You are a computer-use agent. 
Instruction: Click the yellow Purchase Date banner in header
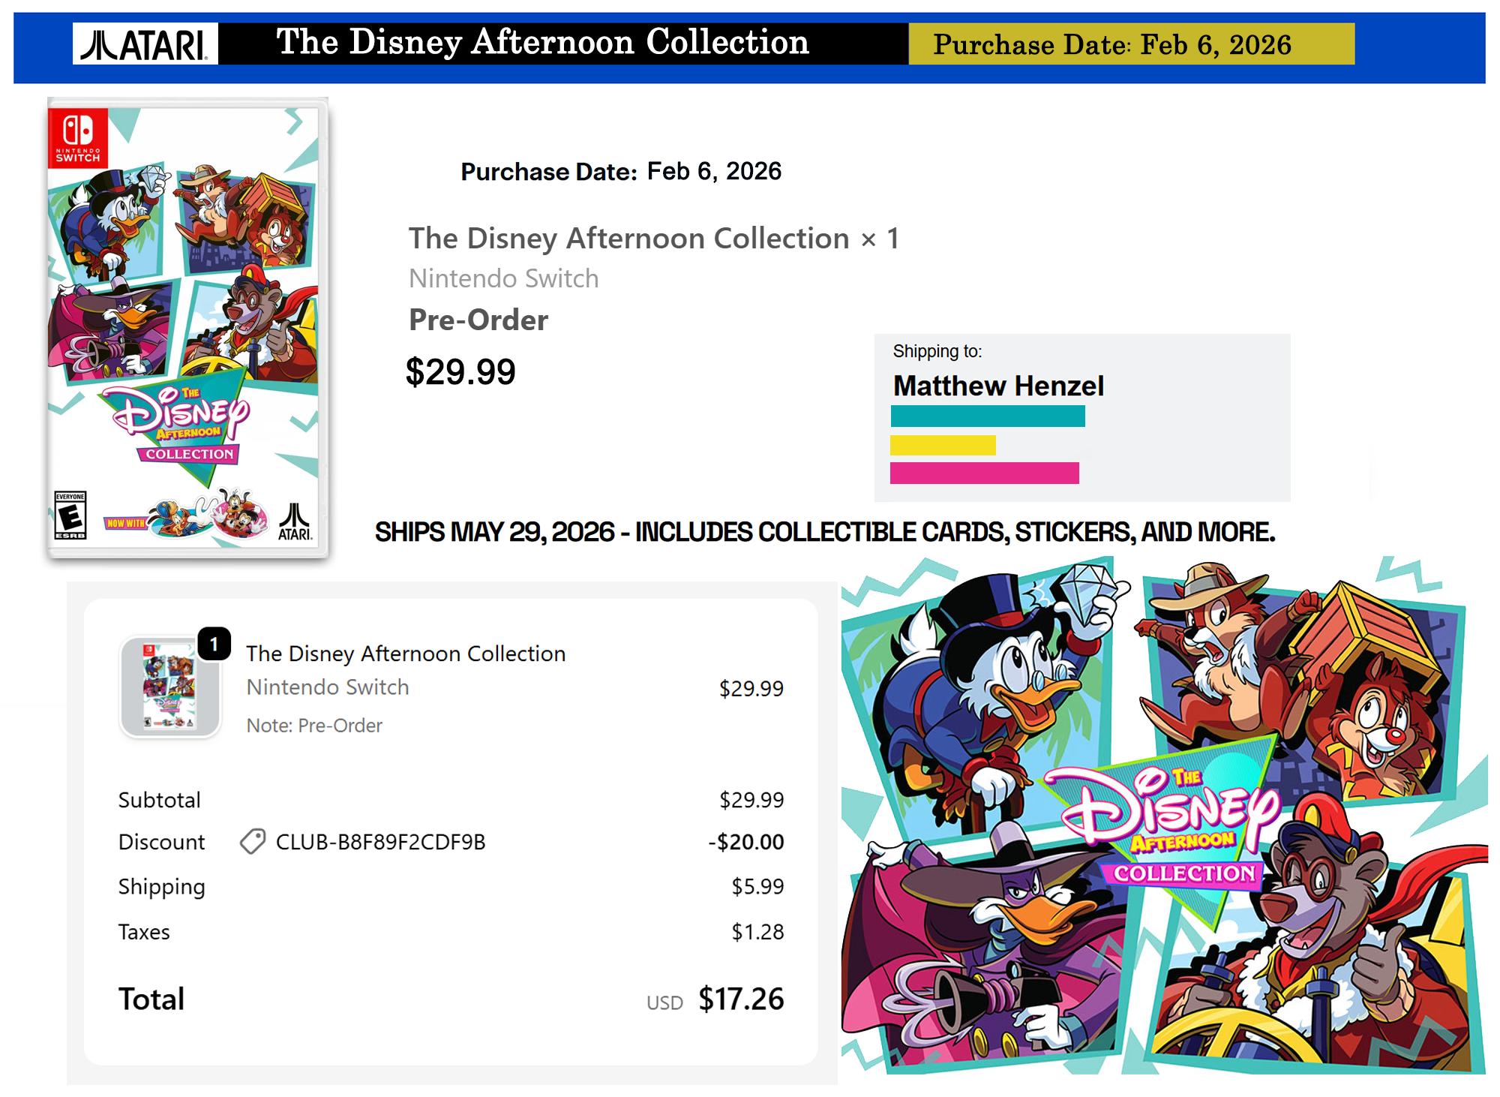click(1131, 44)
